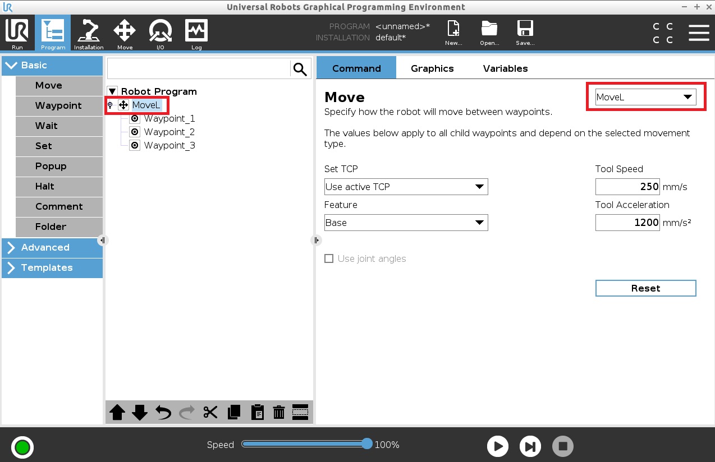Open the move type MoveL dropdown

[x=645, y=97]
